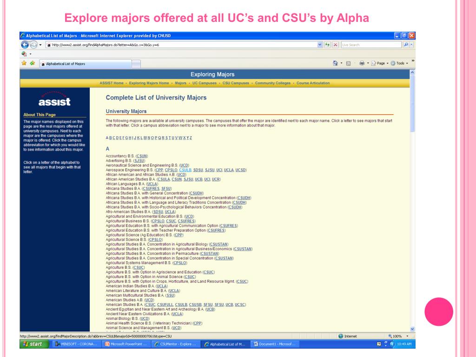The width and height of the screenshot is (476, 357).
Task: Open the Favorites Center star icon
Action: [x=24, y=63]
